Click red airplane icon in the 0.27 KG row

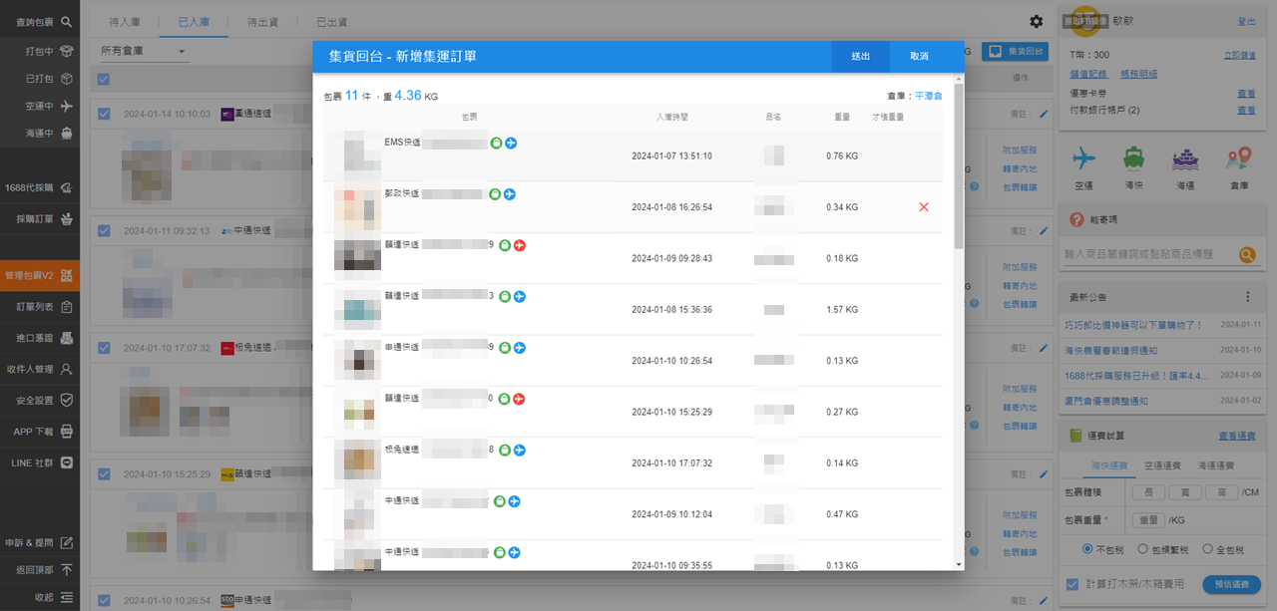(519, 399)
